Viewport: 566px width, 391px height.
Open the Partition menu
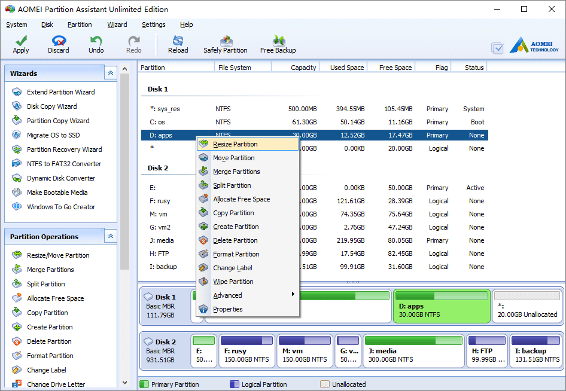(x=80, y=25)
